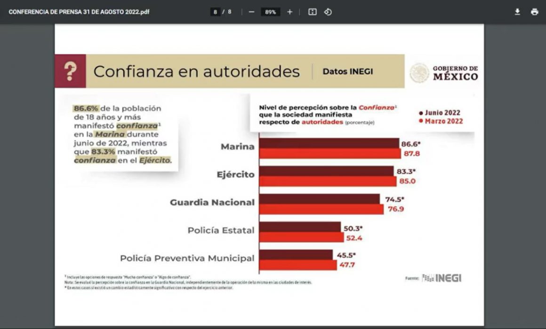Image resolution: width=546 pixels, height=329 pixels.
Task: Click the red question mark icon on the slide
Action: click(x=70, y=71)
